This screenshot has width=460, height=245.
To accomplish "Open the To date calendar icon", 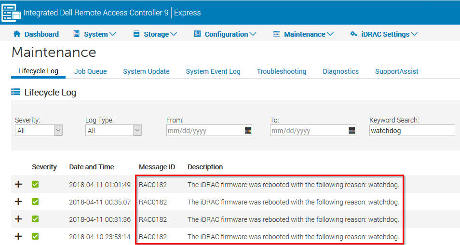I will click(352, 130).
